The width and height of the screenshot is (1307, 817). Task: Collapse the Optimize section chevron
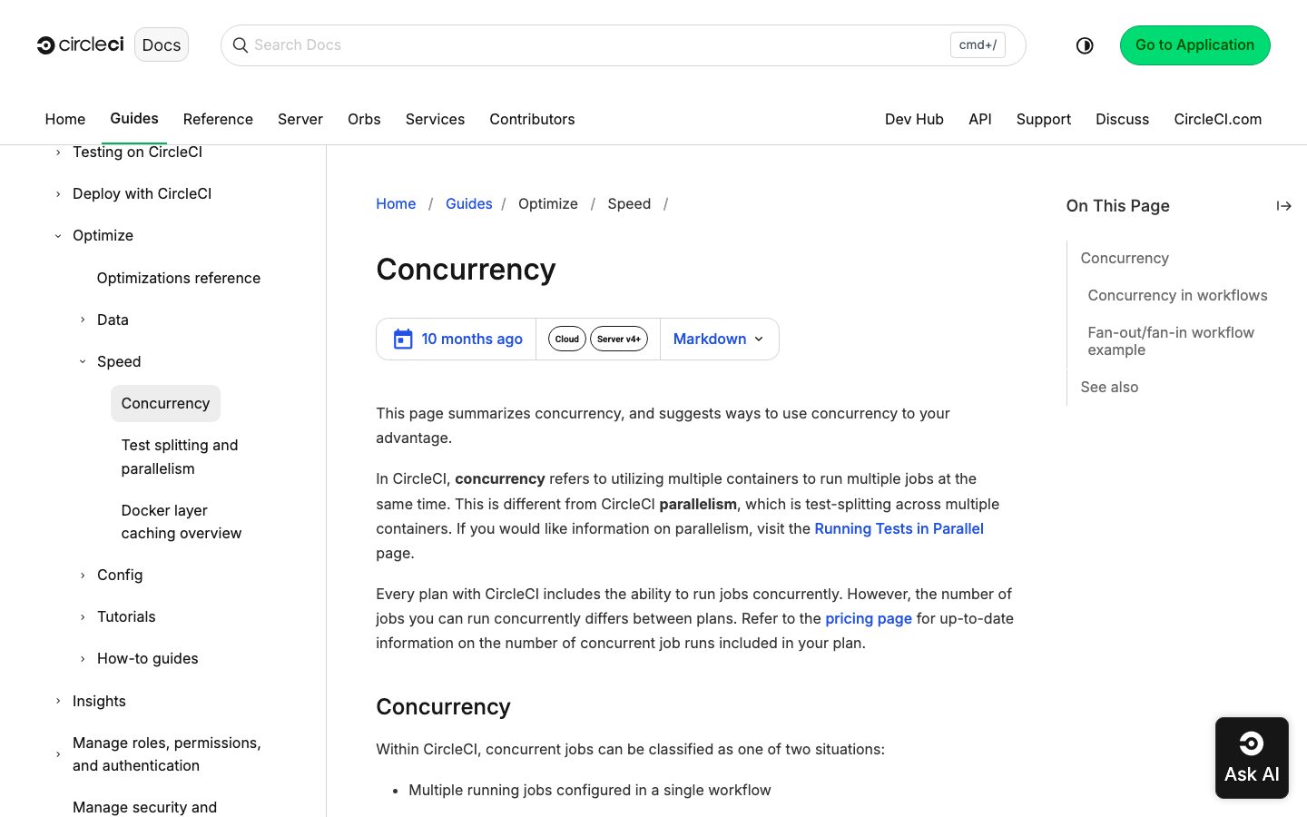(58, 236)
